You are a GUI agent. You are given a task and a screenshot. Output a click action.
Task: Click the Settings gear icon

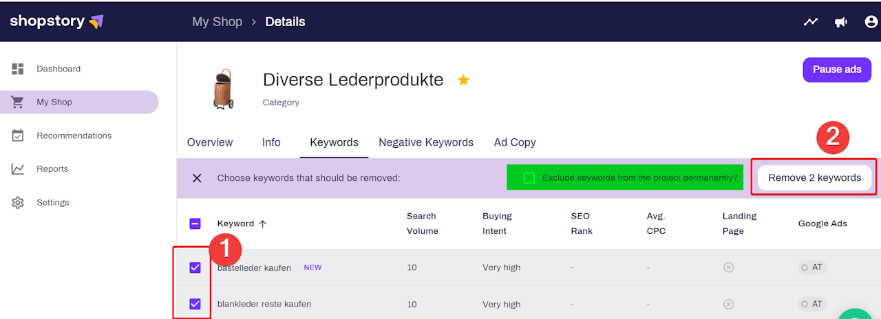pos(18,202)
